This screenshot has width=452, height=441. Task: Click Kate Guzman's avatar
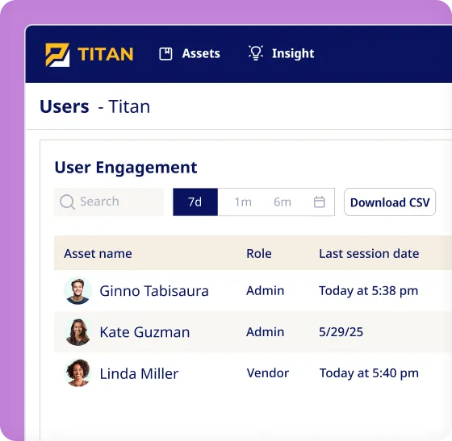click(x=77, y=332)
